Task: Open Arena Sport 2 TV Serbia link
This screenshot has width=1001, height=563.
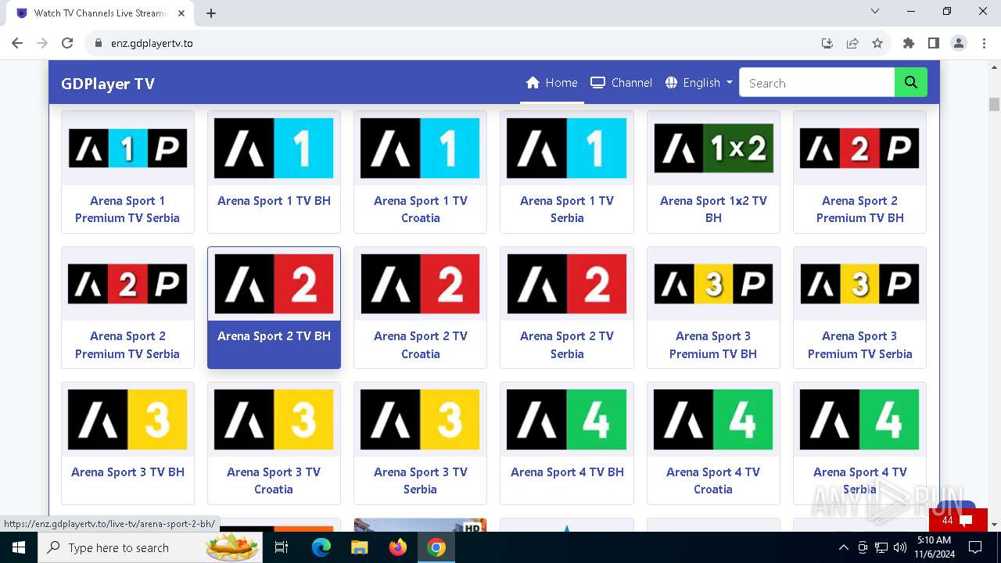Action: tap(567, 345)
